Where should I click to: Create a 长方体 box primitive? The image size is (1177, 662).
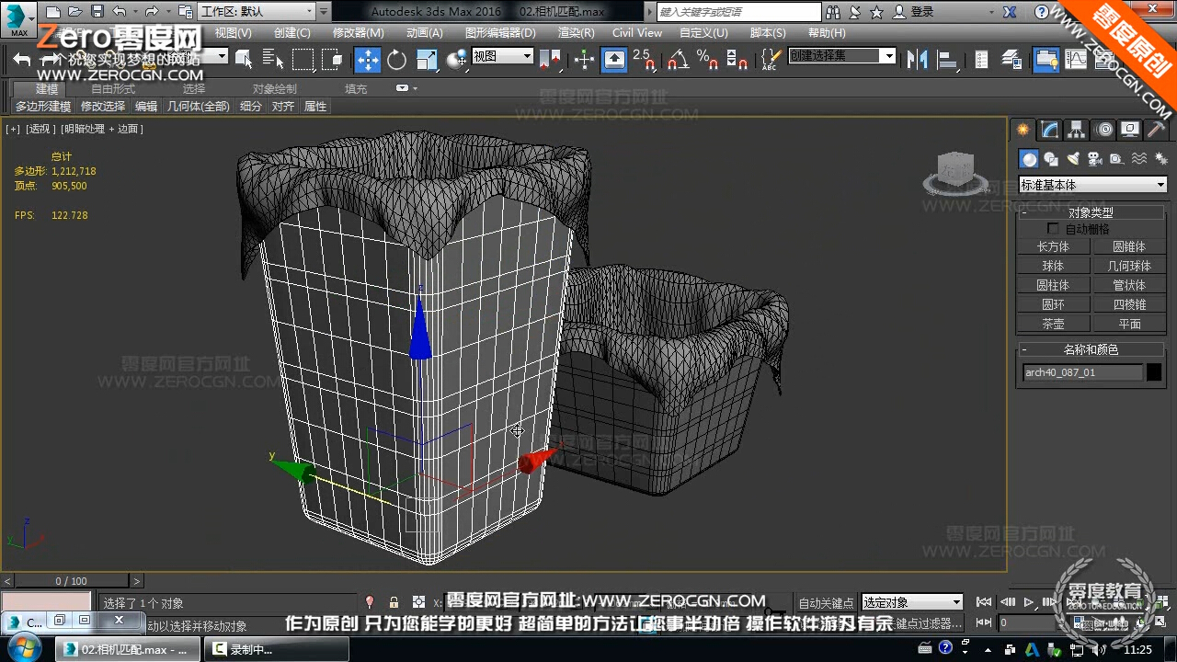point(1054,246)
